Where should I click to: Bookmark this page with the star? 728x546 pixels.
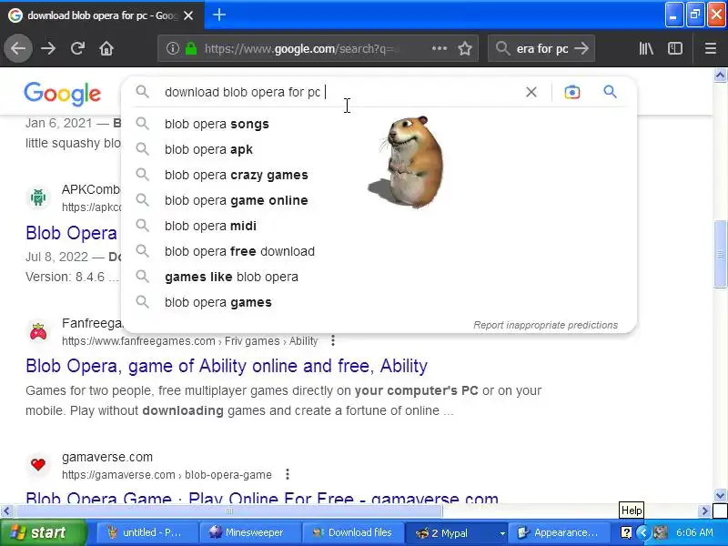click(x=465, y=48)
